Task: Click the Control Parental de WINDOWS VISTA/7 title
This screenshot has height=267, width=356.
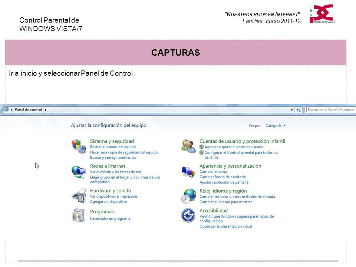Action: pos(51,24)
